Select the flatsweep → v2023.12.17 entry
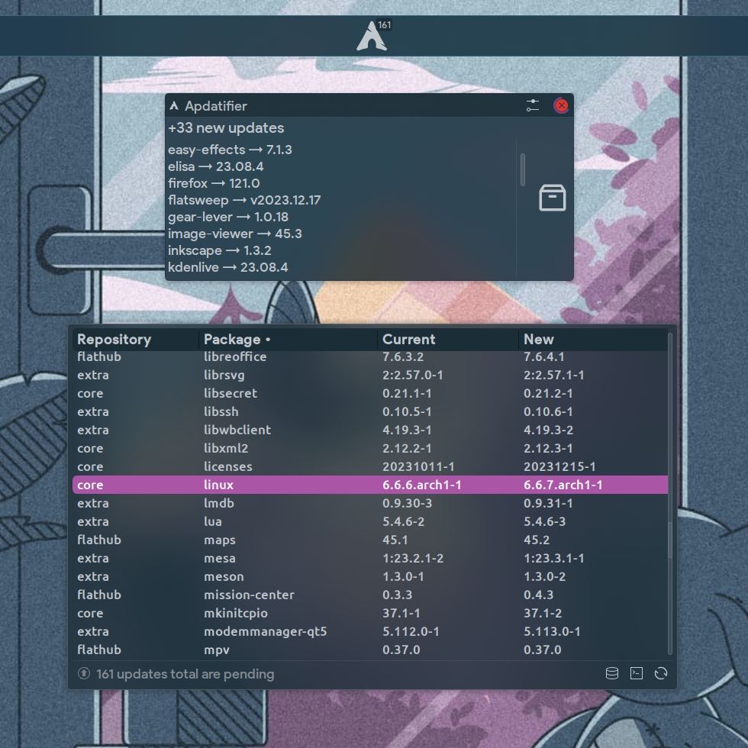 point(244,200)
